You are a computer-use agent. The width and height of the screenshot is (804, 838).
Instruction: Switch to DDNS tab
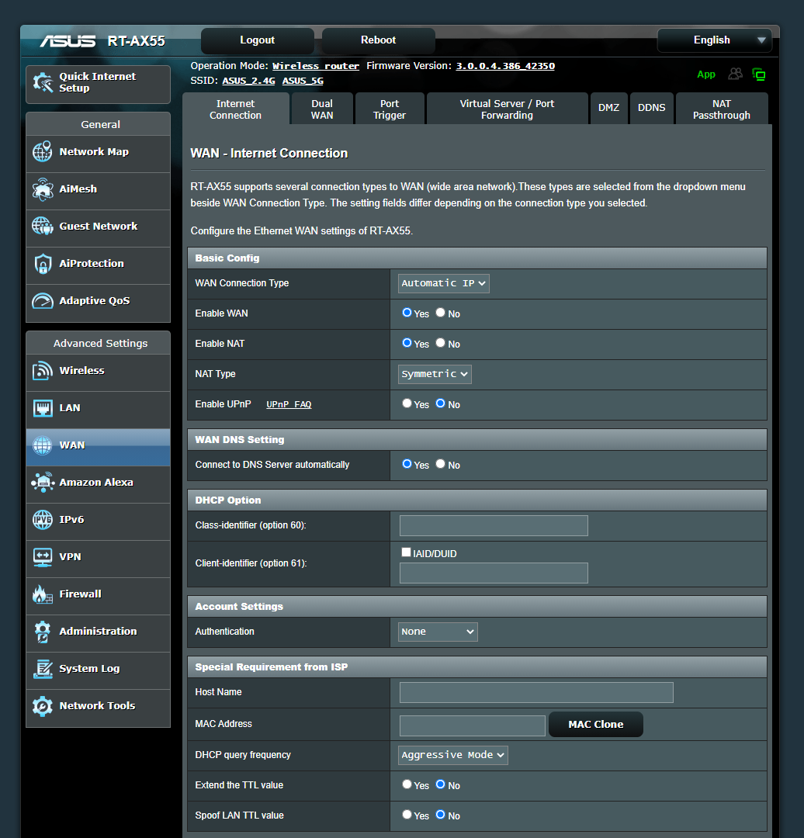coord(652,108)
